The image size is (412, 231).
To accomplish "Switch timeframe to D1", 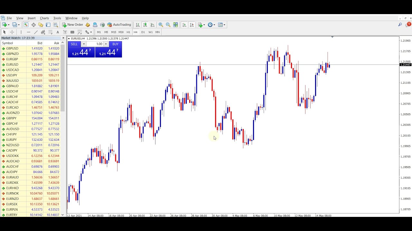I will (x=143, y=32).
